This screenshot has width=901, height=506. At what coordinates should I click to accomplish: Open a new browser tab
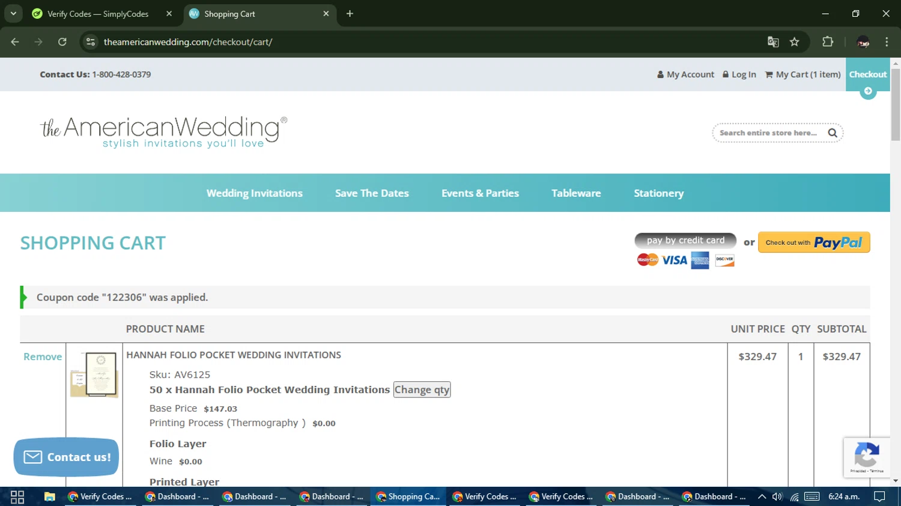coord(350,14)
